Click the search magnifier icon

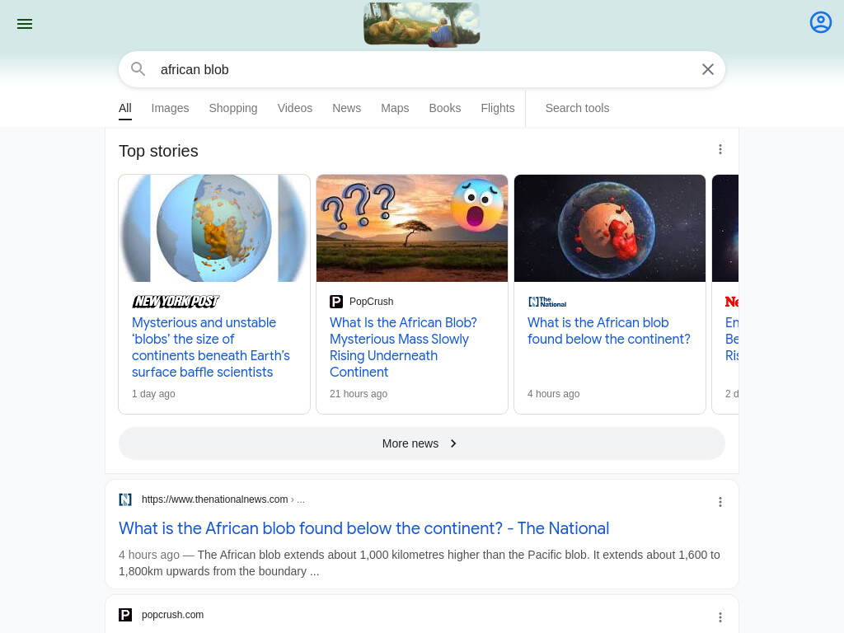pos(138,69)
